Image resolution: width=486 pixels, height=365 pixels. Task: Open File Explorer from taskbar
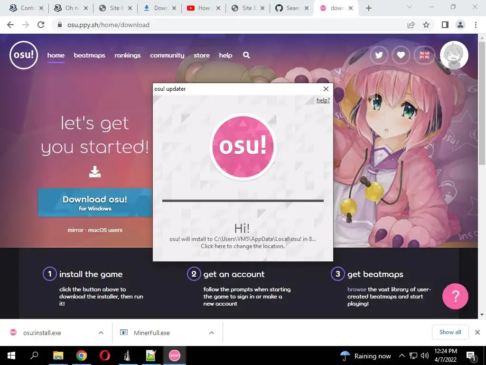tap(58, 355)
